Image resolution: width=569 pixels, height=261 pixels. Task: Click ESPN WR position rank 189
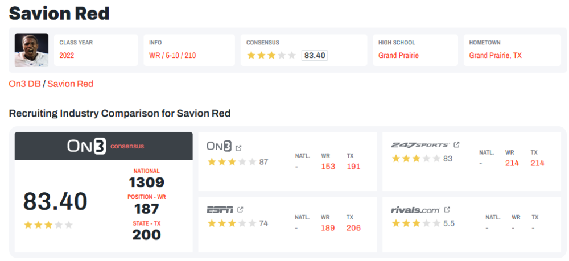[328, 228]
